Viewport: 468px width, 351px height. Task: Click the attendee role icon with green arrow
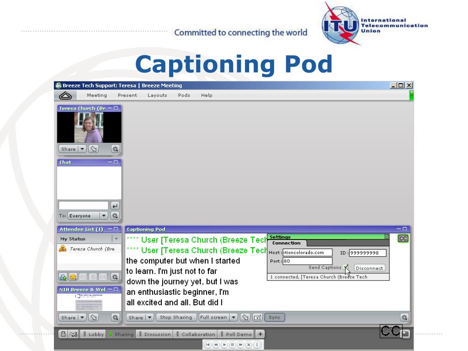(x=63, y=277)
